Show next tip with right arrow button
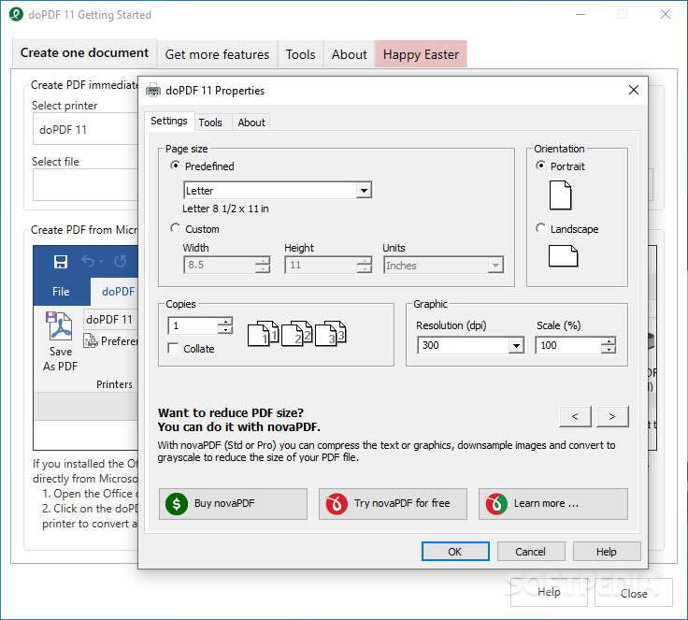The height and width of the screenshot is (620, 688). (612, 416)
